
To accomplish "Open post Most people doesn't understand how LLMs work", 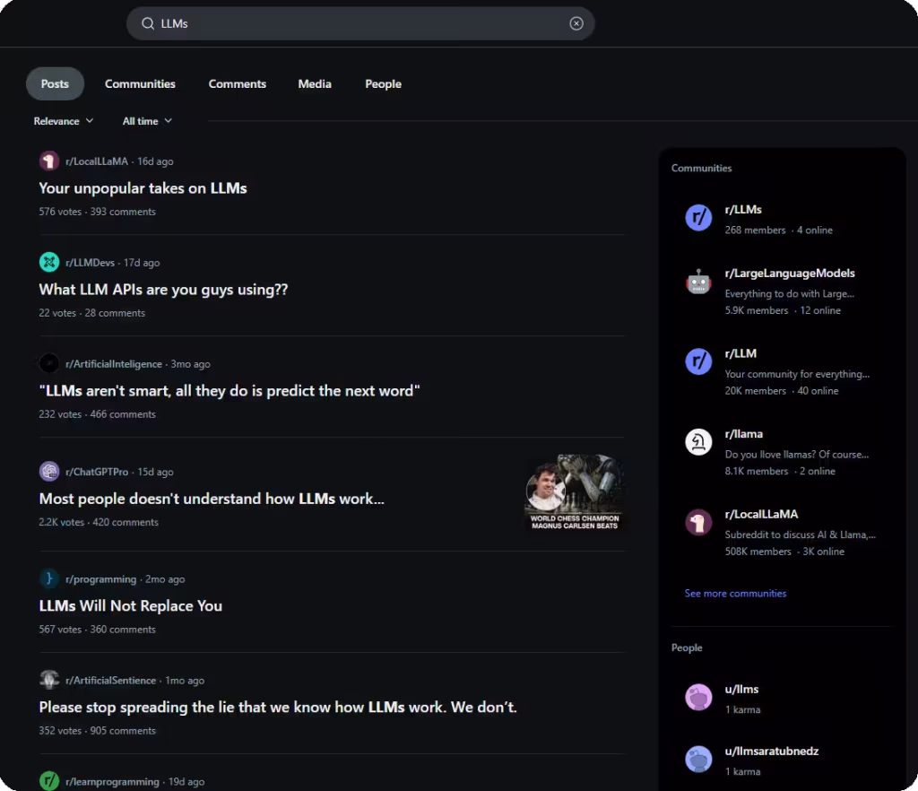I will (212, 499).
